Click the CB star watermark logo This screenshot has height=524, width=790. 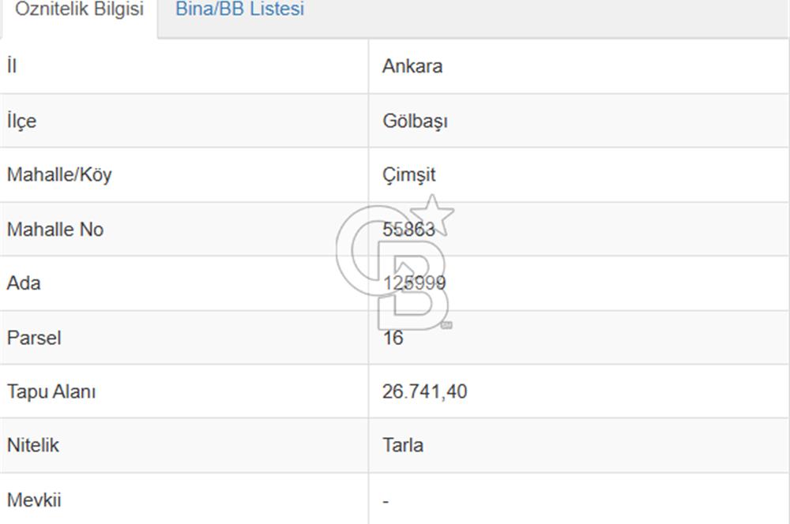[x=395, y=264]
